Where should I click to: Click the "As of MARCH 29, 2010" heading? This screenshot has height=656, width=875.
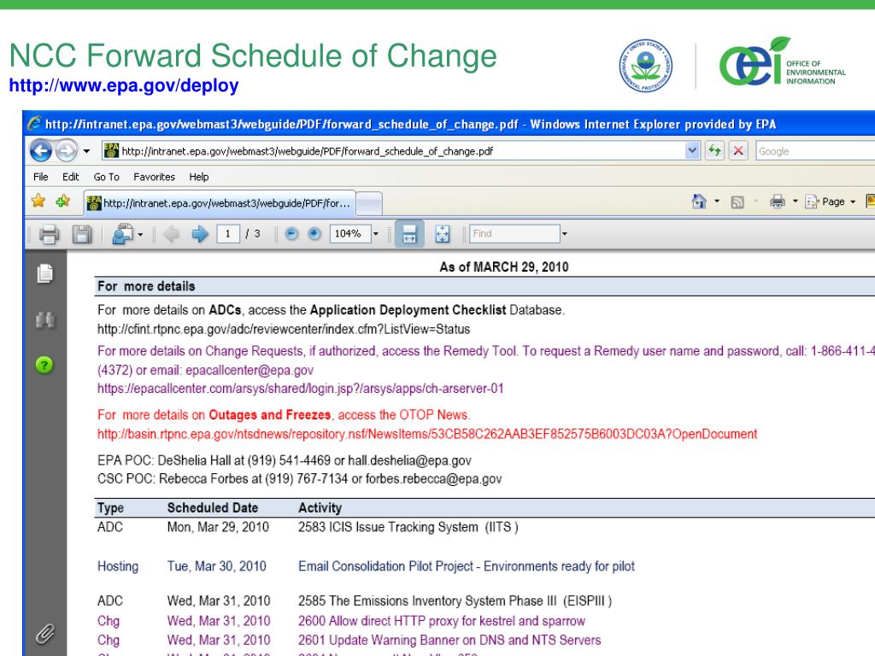[x=504, y=267]
